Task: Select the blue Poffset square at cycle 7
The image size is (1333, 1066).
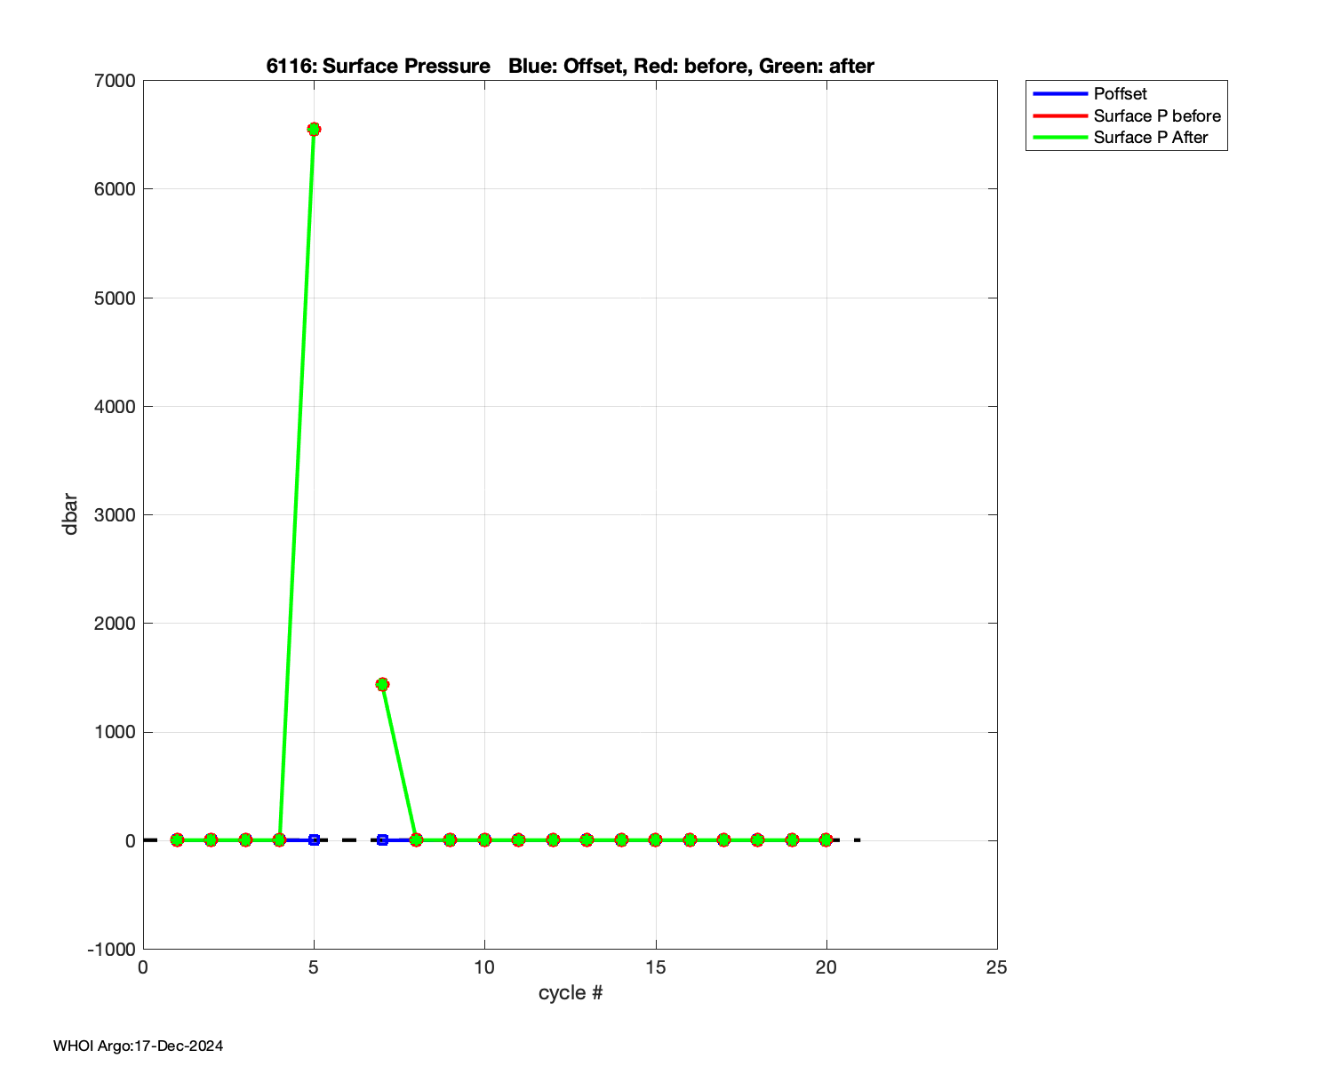Action: tap(382, 839)
